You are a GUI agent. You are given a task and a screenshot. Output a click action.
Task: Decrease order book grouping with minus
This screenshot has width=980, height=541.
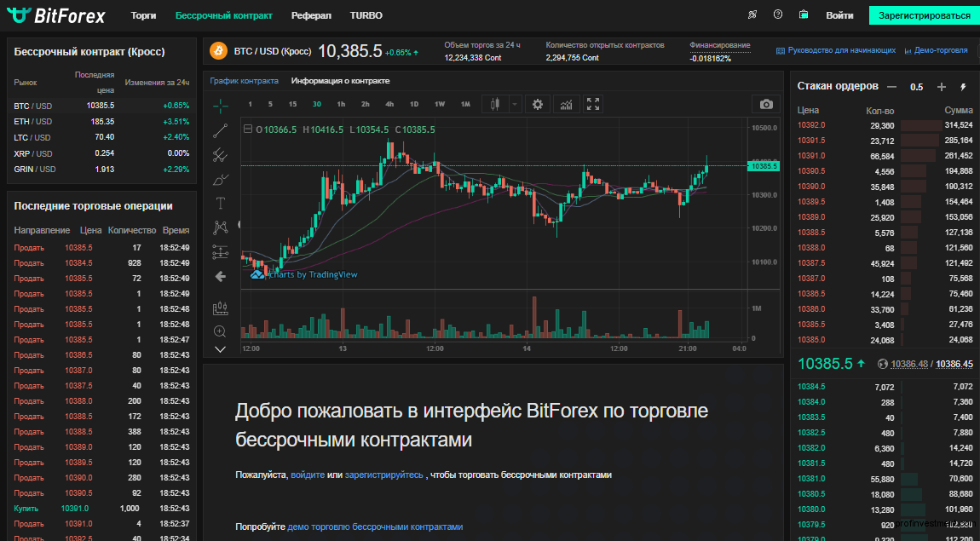point(892,87)
